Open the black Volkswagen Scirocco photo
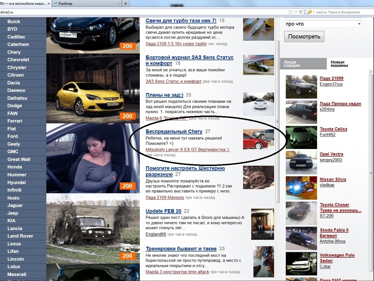This screenshot has height=281, width=374. coord(93,35)
